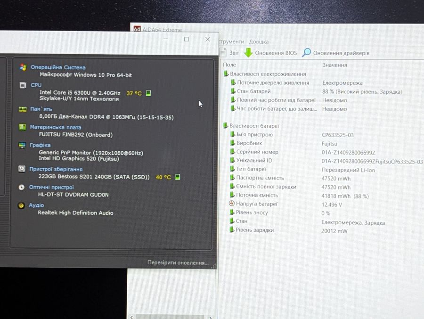Open the Пристрої зберігання section link

tap(56, 169)
